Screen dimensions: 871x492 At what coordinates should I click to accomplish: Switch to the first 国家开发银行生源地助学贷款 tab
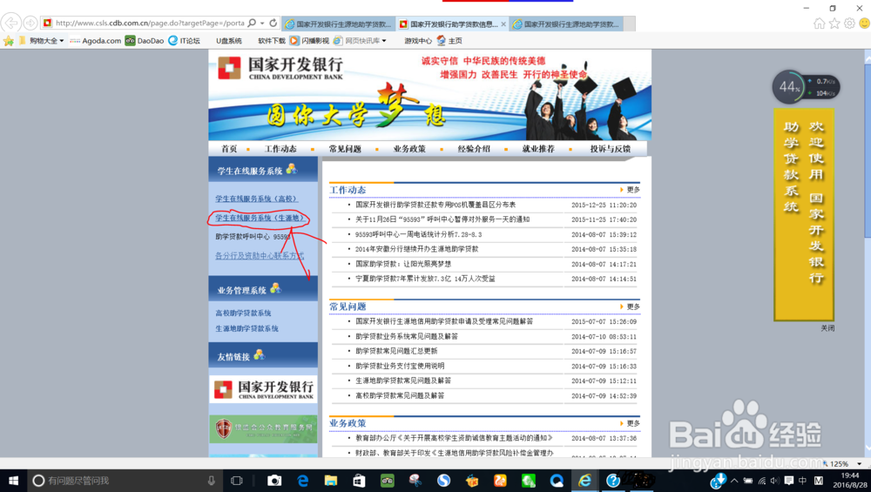338,24
